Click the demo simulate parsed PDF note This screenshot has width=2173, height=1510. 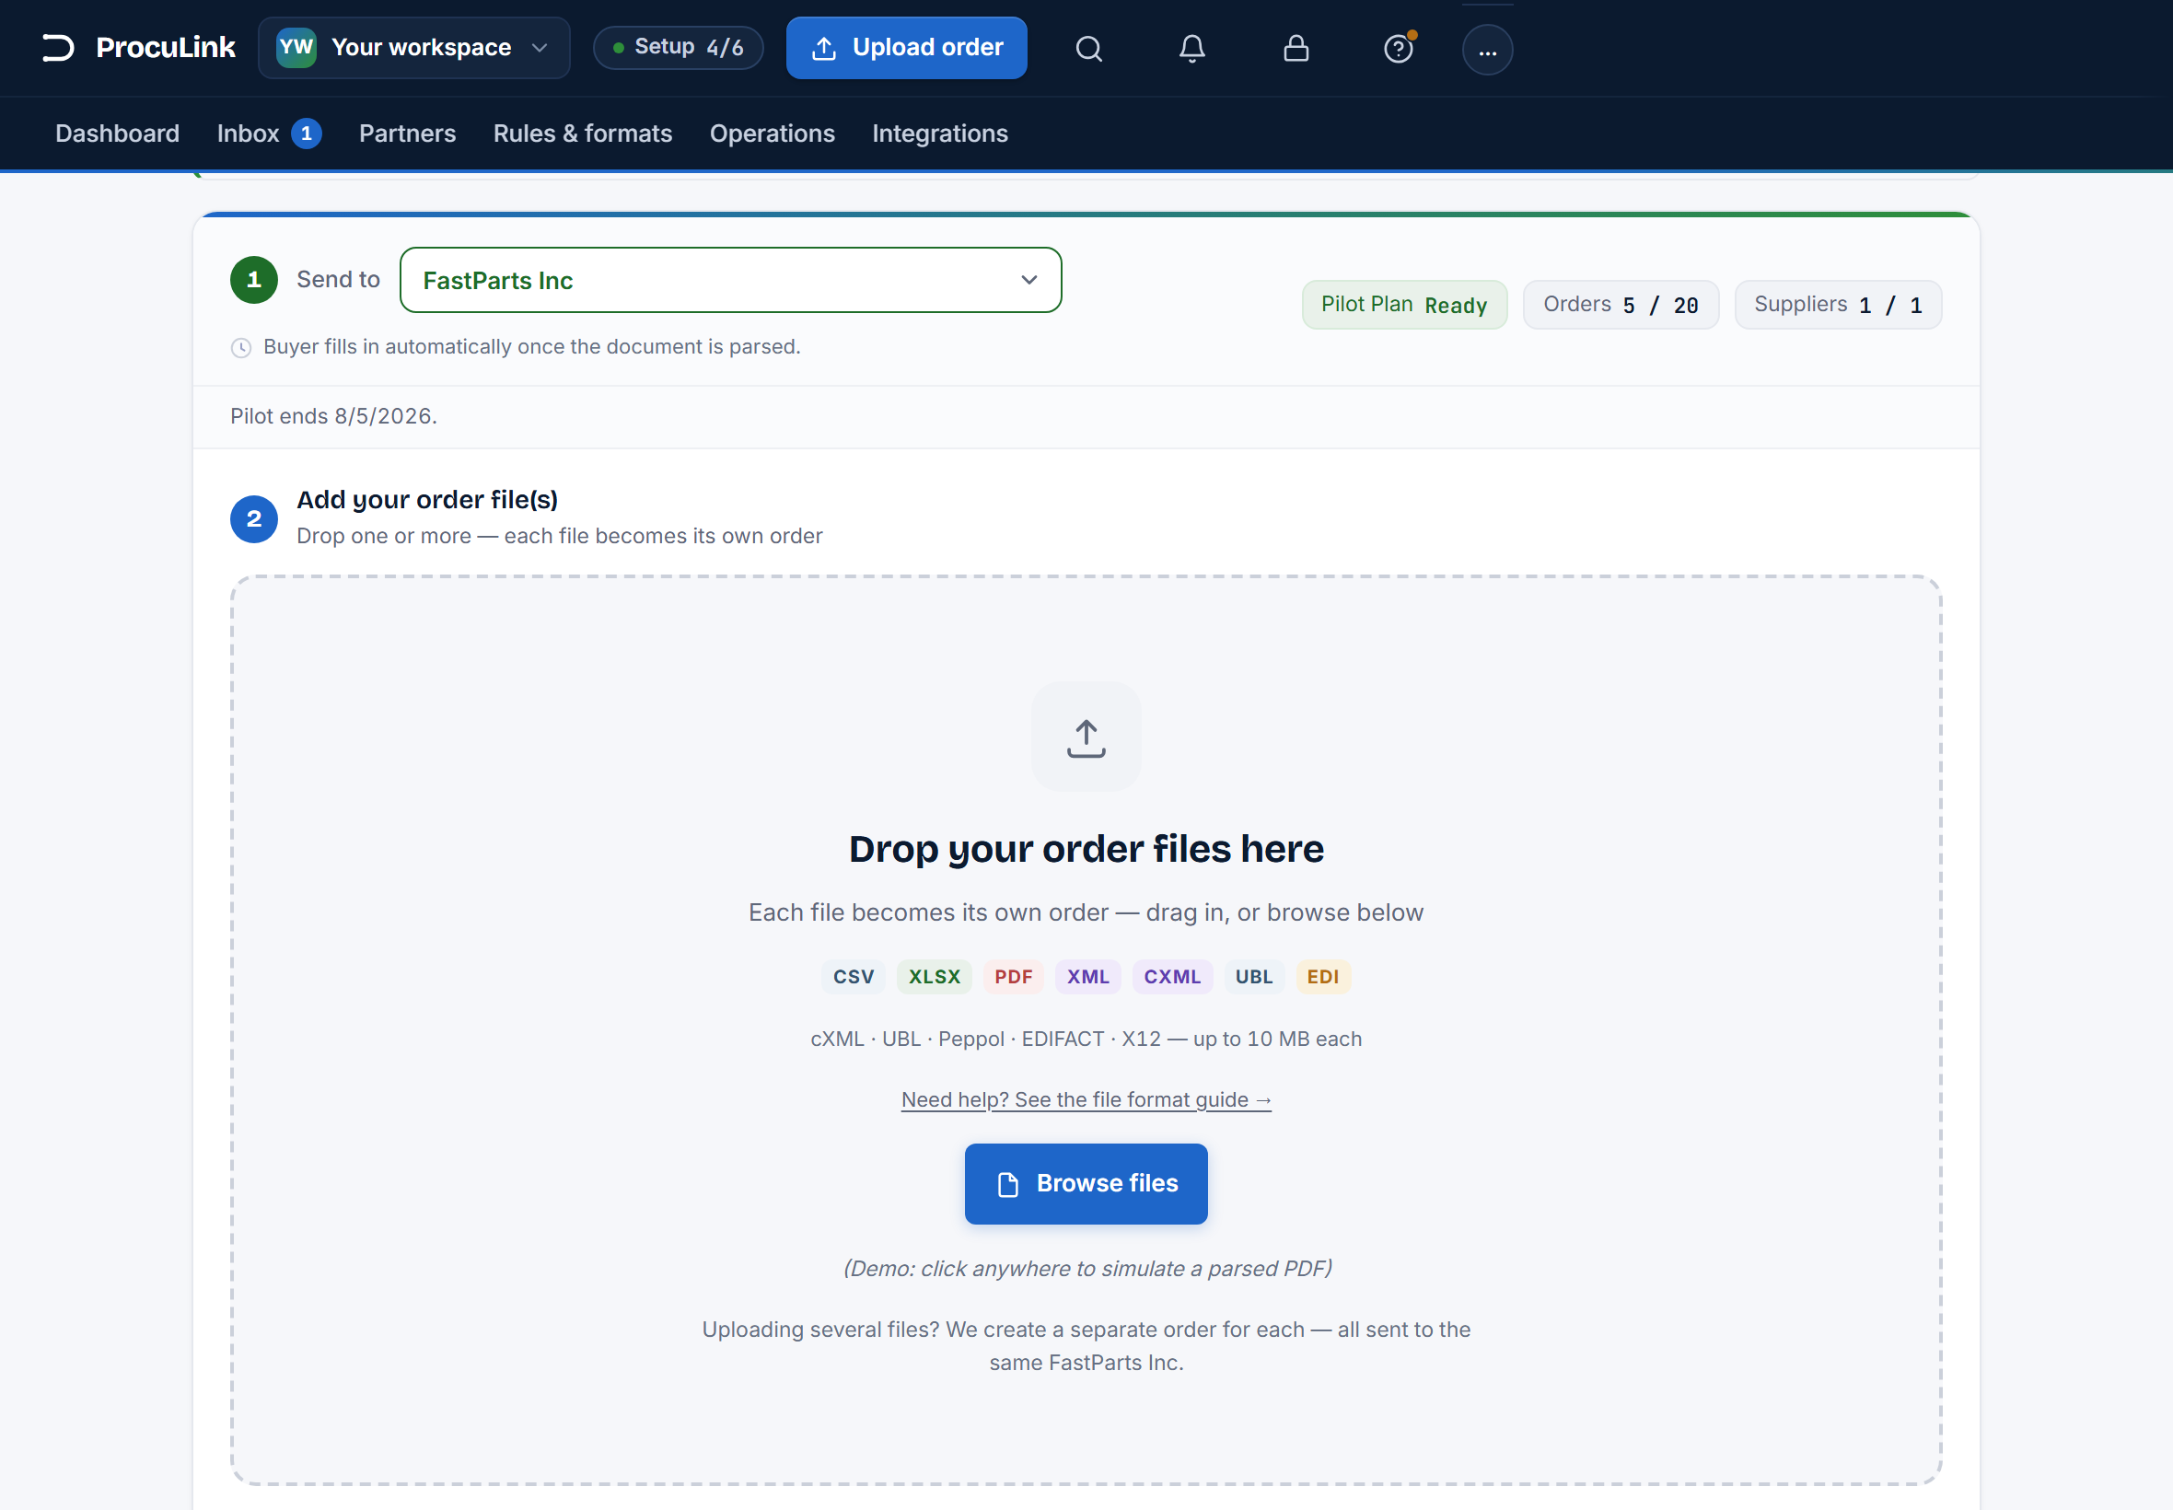coord(1088,1269)
